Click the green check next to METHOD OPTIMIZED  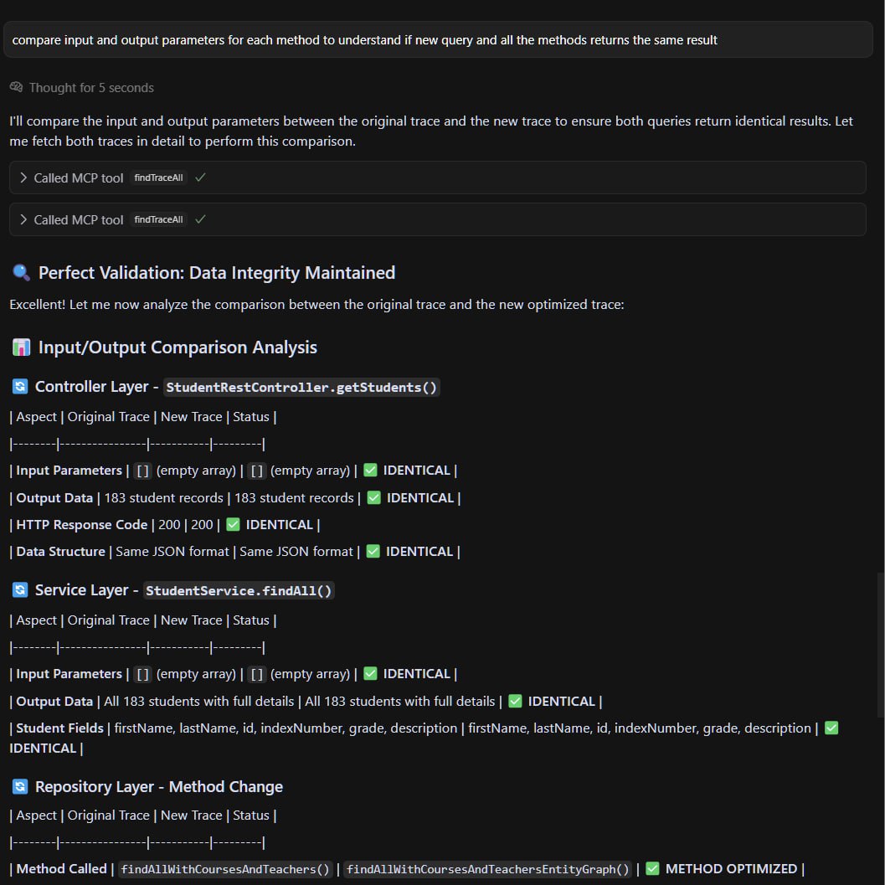(653, 869)
